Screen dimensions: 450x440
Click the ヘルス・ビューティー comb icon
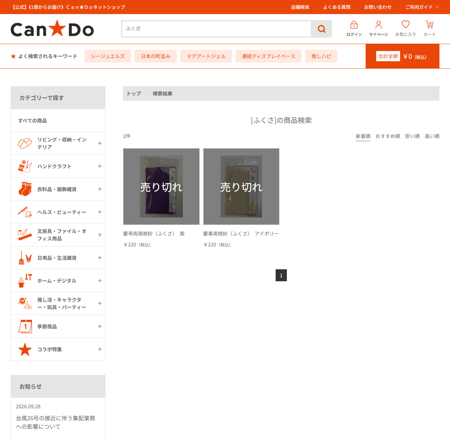click(x=25, y=212)
